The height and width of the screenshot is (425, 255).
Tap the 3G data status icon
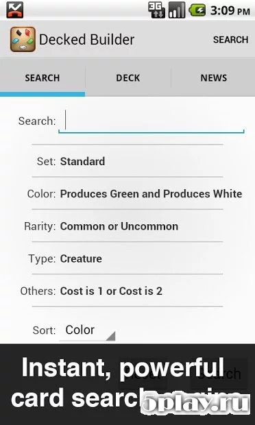[156, 10]
